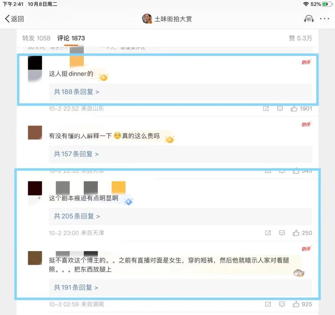Select 评论 1873 tab
The width and height of the screenshot is (335, 315).
pos(71,38)
